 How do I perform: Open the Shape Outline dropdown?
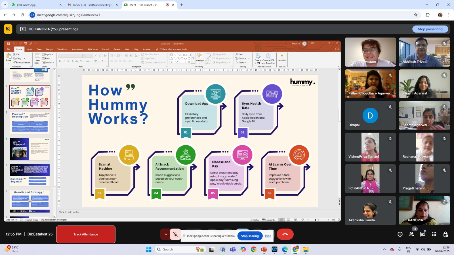222,59
